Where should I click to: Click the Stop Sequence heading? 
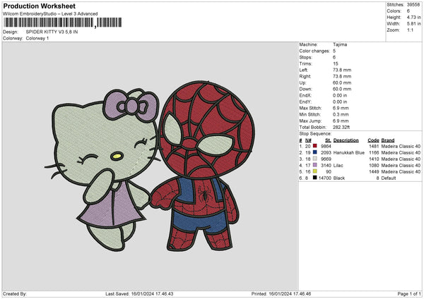pos(315,133)
